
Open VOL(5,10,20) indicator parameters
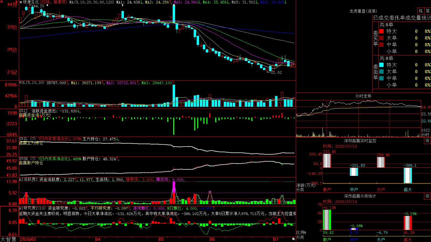tap(32, 83)
